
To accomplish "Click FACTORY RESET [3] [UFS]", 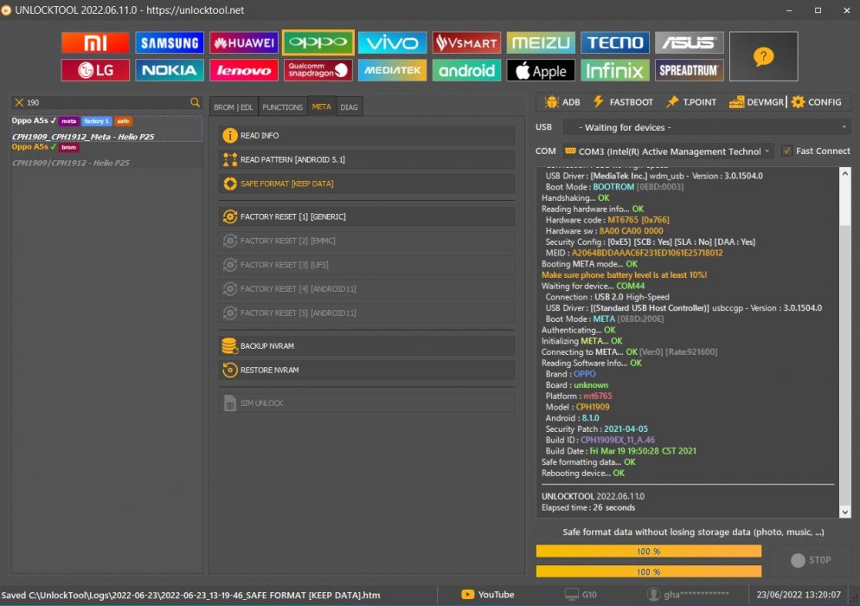I will 366,265.
